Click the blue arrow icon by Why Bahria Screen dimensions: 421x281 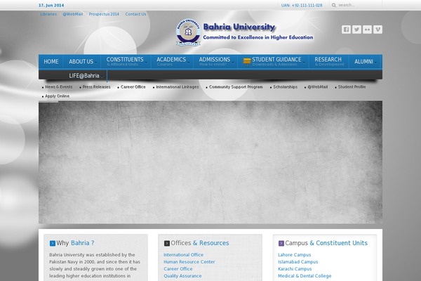53,243
